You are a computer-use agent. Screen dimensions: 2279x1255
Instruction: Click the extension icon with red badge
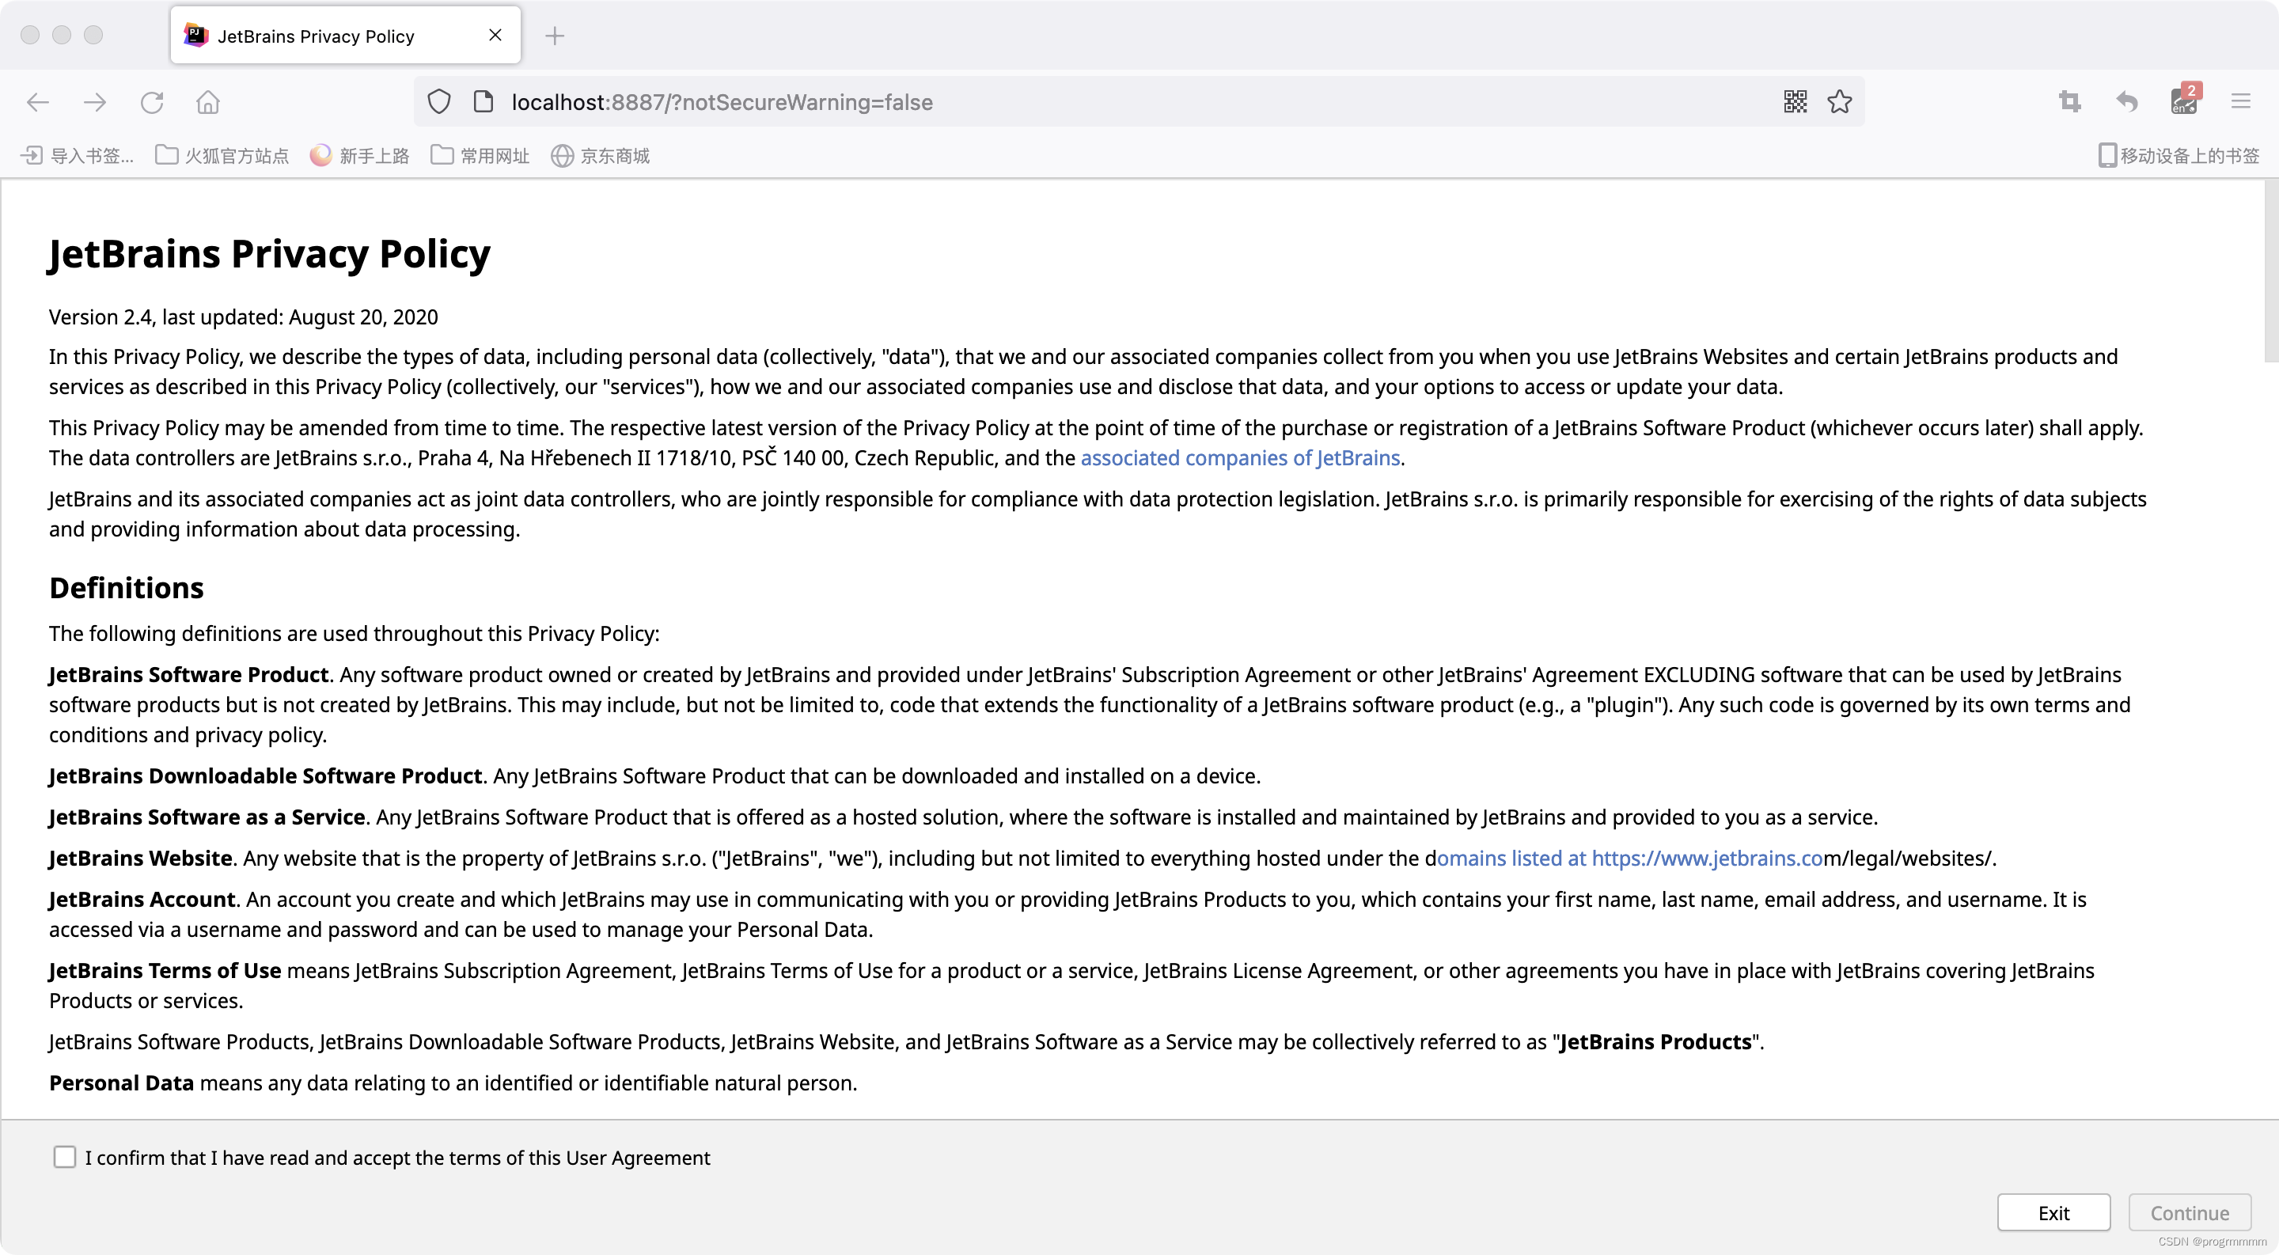[2183, 103]
